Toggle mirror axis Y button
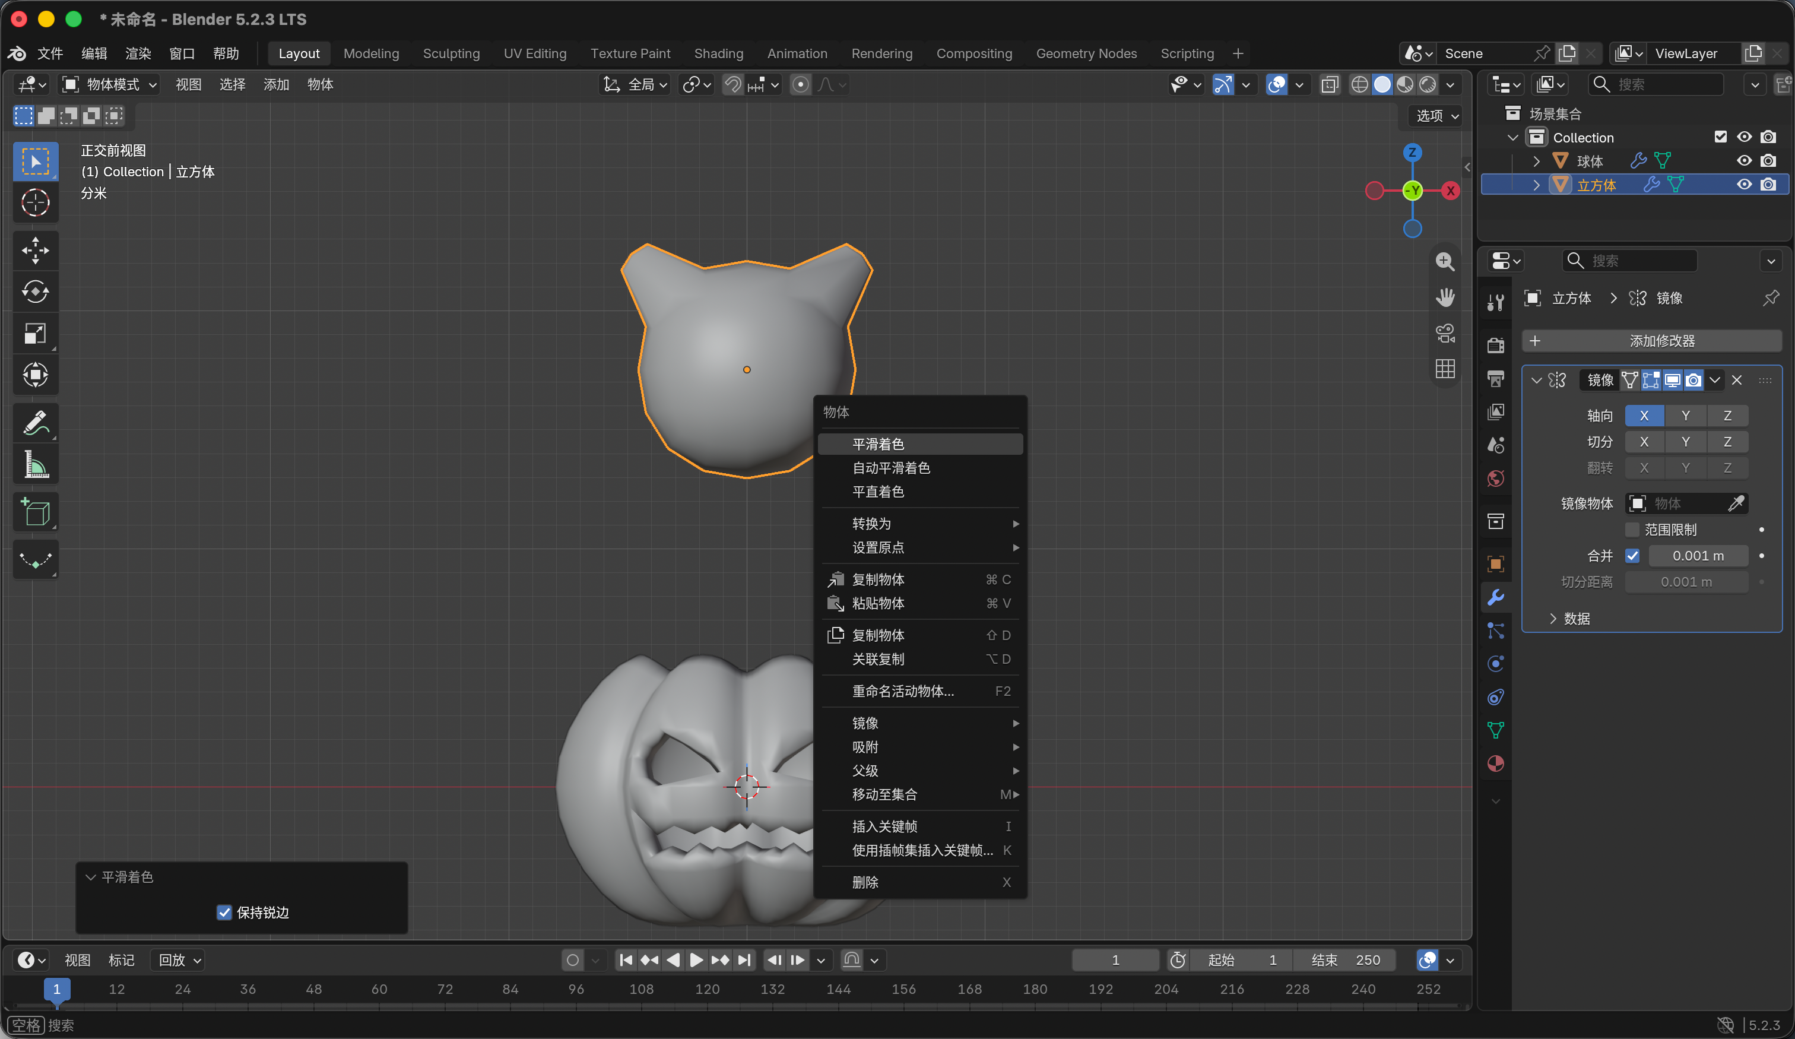 pyautogui.click(x=1685, y=416)
